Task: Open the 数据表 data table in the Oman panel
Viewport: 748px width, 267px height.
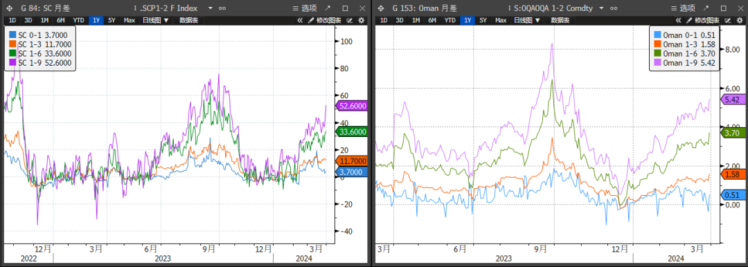Action: click(560, 20)
